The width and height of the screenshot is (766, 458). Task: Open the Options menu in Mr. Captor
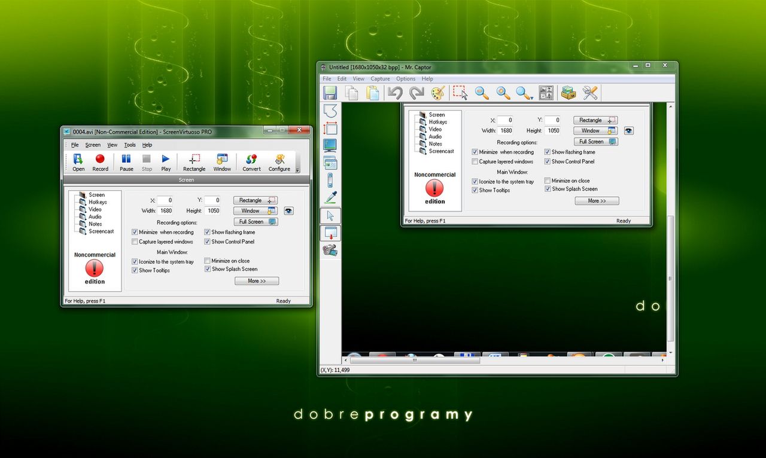406,78
